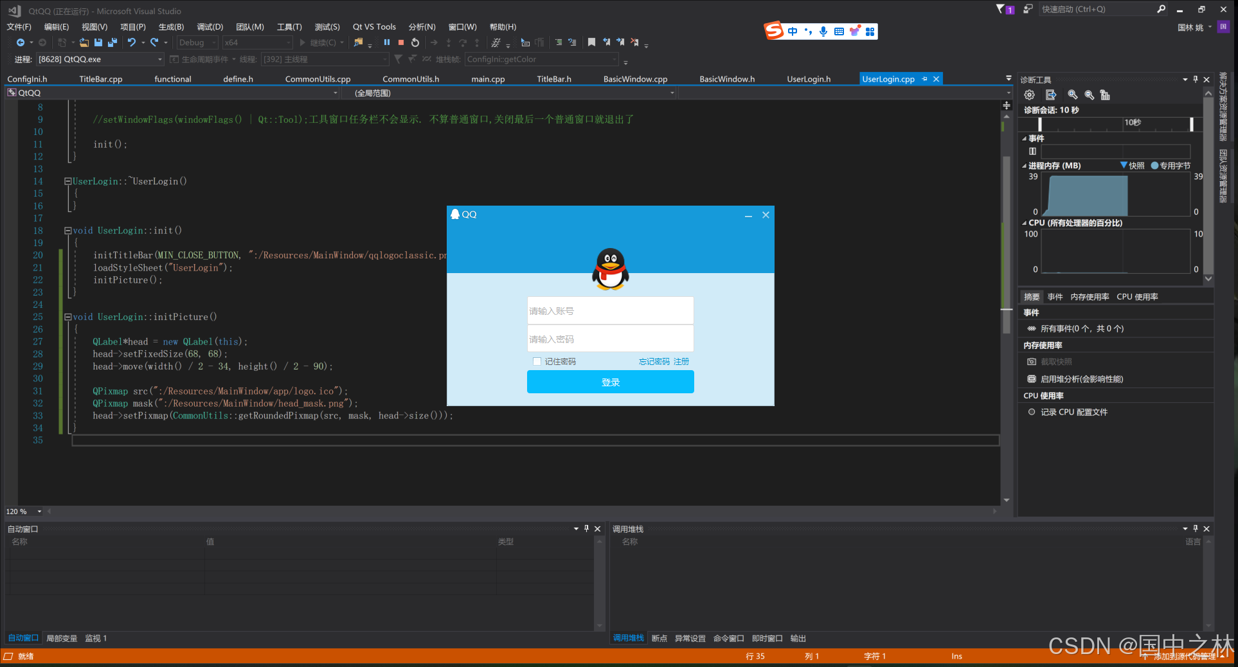Screen dimensions: 1238x667
Task: Open the x64 platform dropdown
Action: (x=257, y=42)
